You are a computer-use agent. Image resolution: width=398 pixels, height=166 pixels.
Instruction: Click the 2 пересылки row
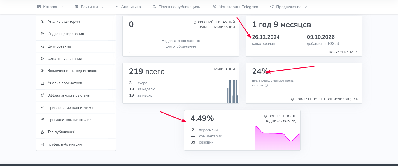click(x=204, y=130)
